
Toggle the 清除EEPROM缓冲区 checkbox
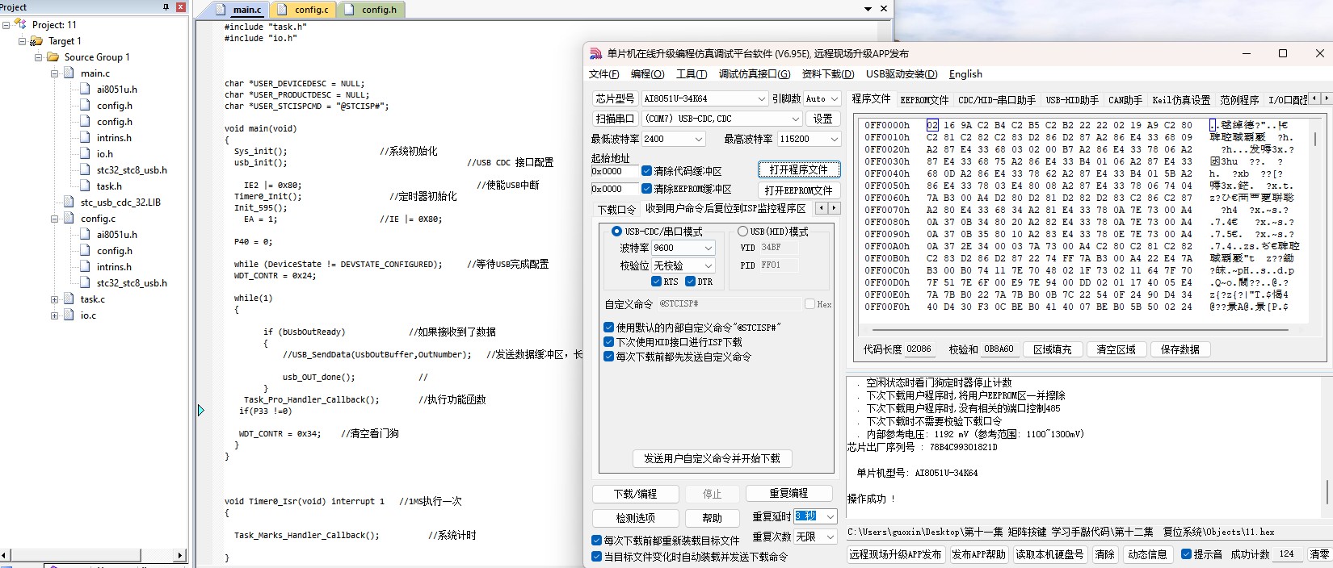click(646, 189)
